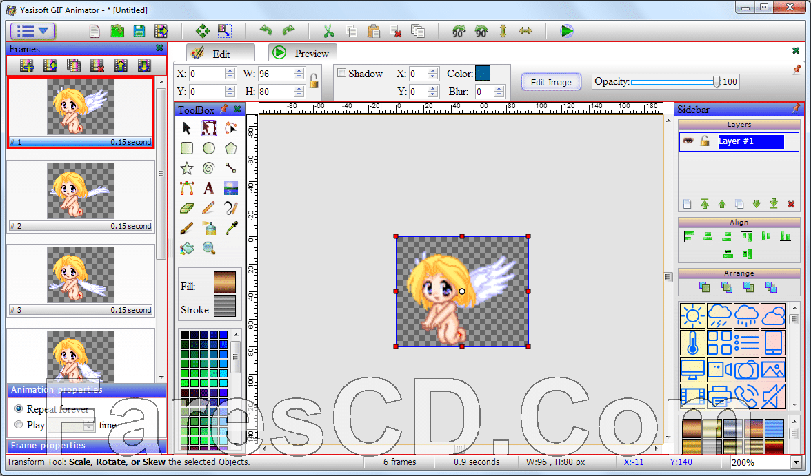Select the Polygon shape tool
The width and height of the screenshot is (811, 476).
[231, 148]
